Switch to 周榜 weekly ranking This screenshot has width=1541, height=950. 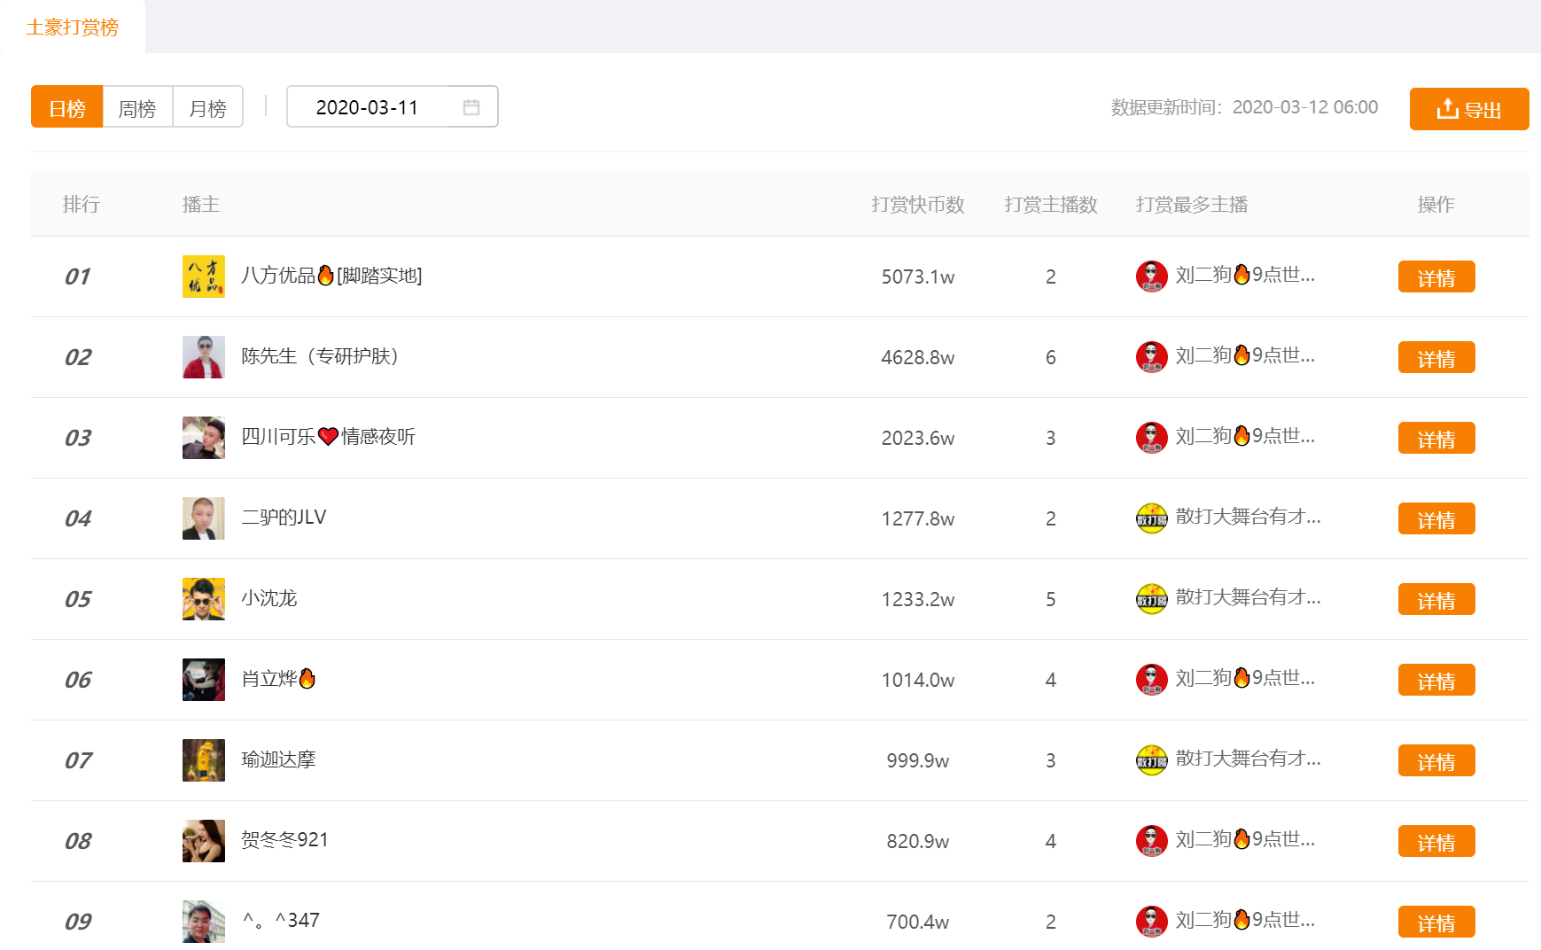tap(137, 107)
